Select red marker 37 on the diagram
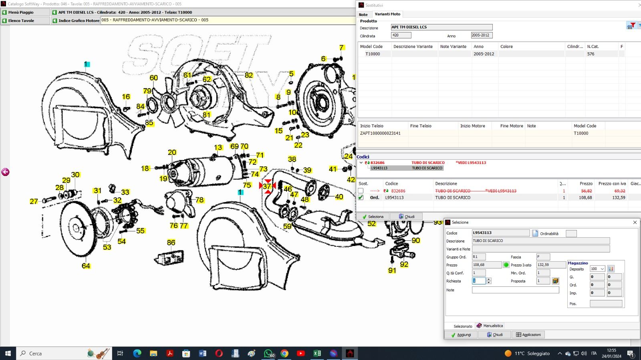Viewport: 641px width, 360px height. [267, 186]
